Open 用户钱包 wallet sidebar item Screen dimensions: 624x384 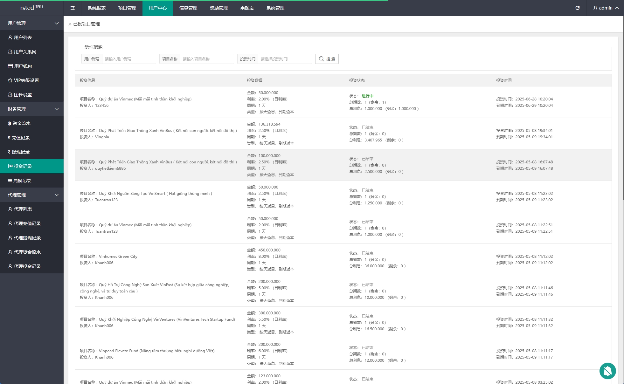tap(23, 66)
